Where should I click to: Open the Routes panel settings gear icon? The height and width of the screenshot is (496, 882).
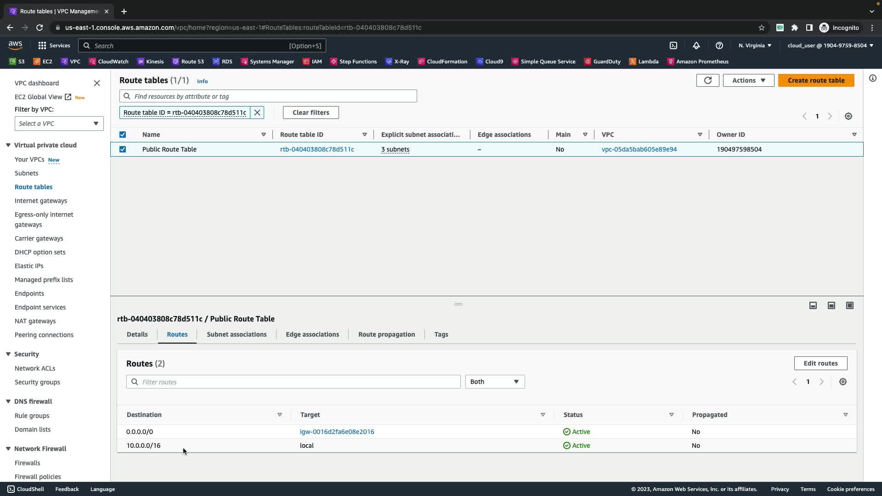842,382
